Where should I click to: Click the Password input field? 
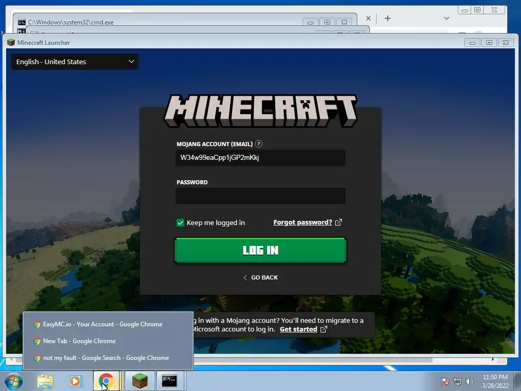pyautogui.click(x=260, y=196)
